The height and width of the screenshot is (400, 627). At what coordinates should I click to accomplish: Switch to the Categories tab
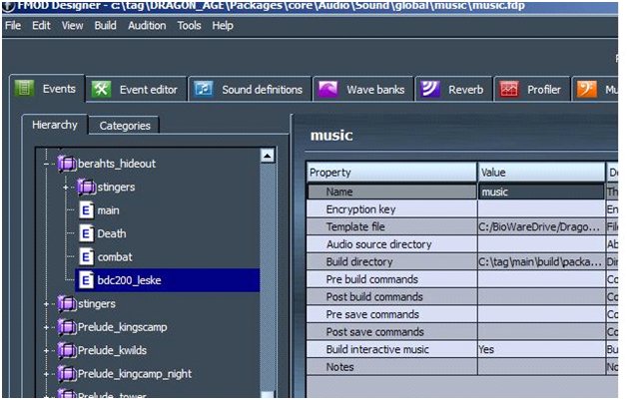(125, 126)
